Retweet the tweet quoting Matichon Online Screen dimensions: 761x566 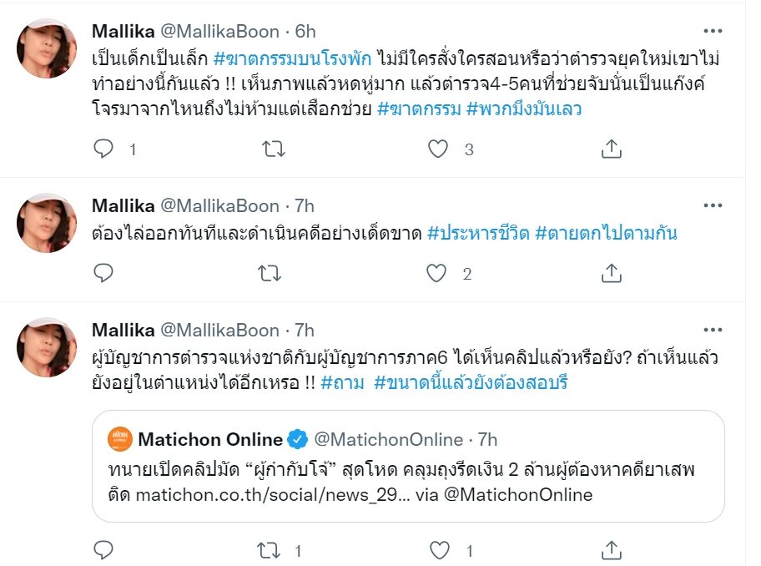click(x=273, y=550)
